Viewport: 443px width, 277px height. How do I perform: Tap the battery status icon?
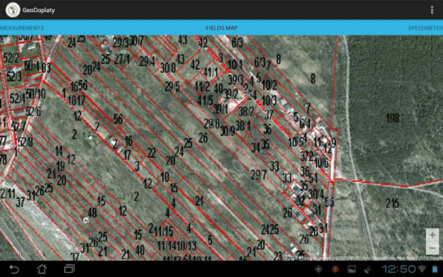point(435,269)
